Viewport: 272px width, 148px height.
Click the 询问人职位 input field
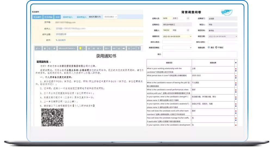[x=223, y=42]
